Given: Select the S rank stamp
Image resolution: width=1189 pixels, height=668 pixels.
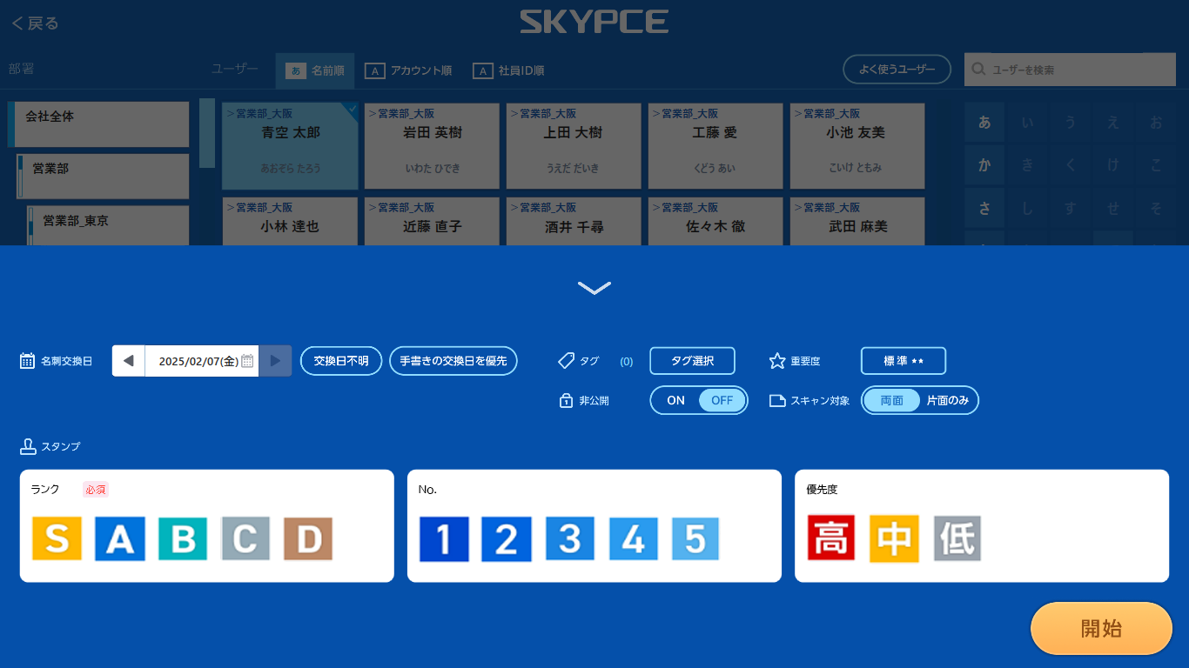Looking at the screenshot, I should (57, 539).
